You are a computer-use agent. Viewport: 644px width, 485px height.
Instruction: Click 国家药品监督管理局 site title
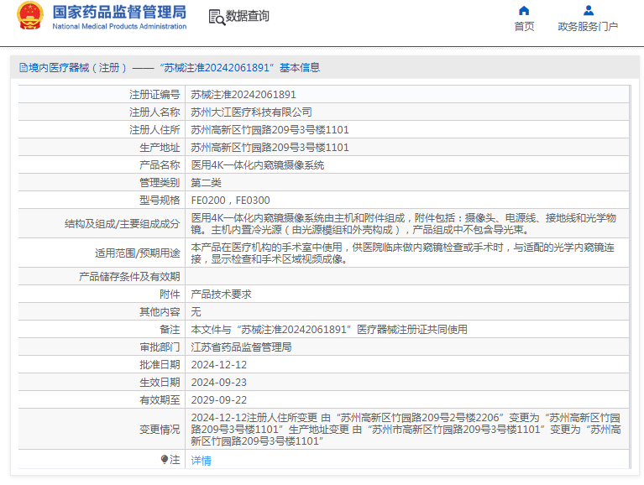point(119,12)
